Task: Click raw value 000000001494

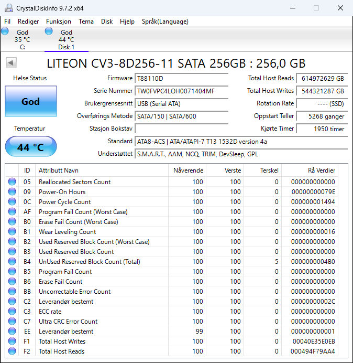Action: (313, 202)
